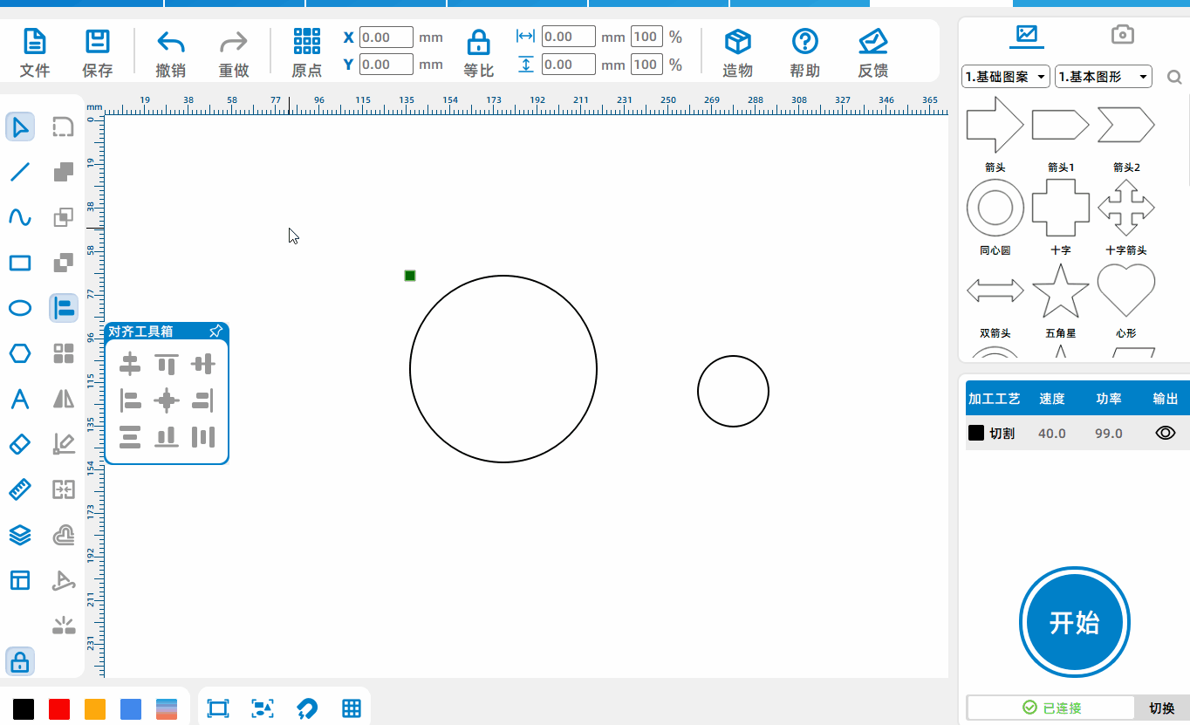This screenshot has width=1190, height=725.
Task: Pick the red color swatch
Action: pyautogui.click(x=59, y=708)
